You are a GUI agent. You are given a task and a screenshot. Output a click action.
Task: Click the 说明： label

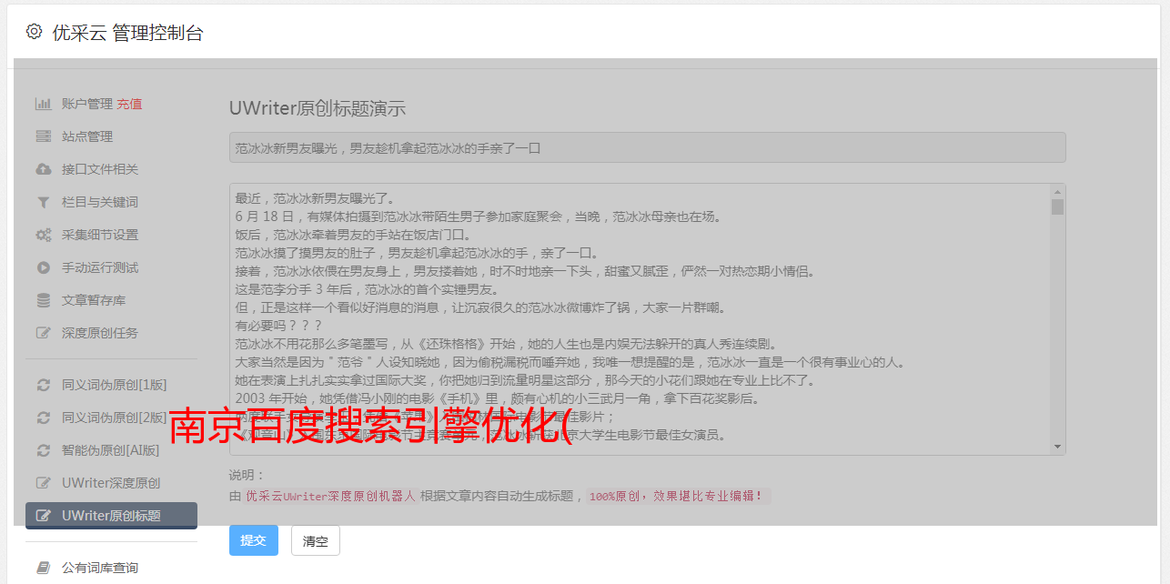click(x=247, y=475)
